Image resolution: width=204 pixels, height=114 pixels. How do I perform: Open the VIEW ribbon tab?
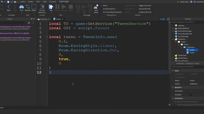45,2
